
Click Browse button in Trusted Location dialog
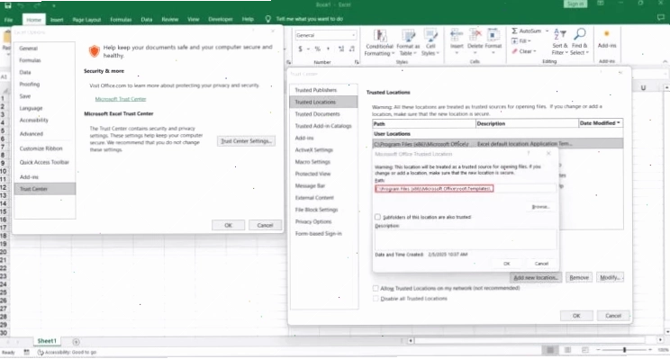(x=540, y=207)
